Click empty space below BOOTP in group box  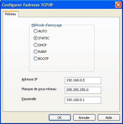click(x=62, y=66)
